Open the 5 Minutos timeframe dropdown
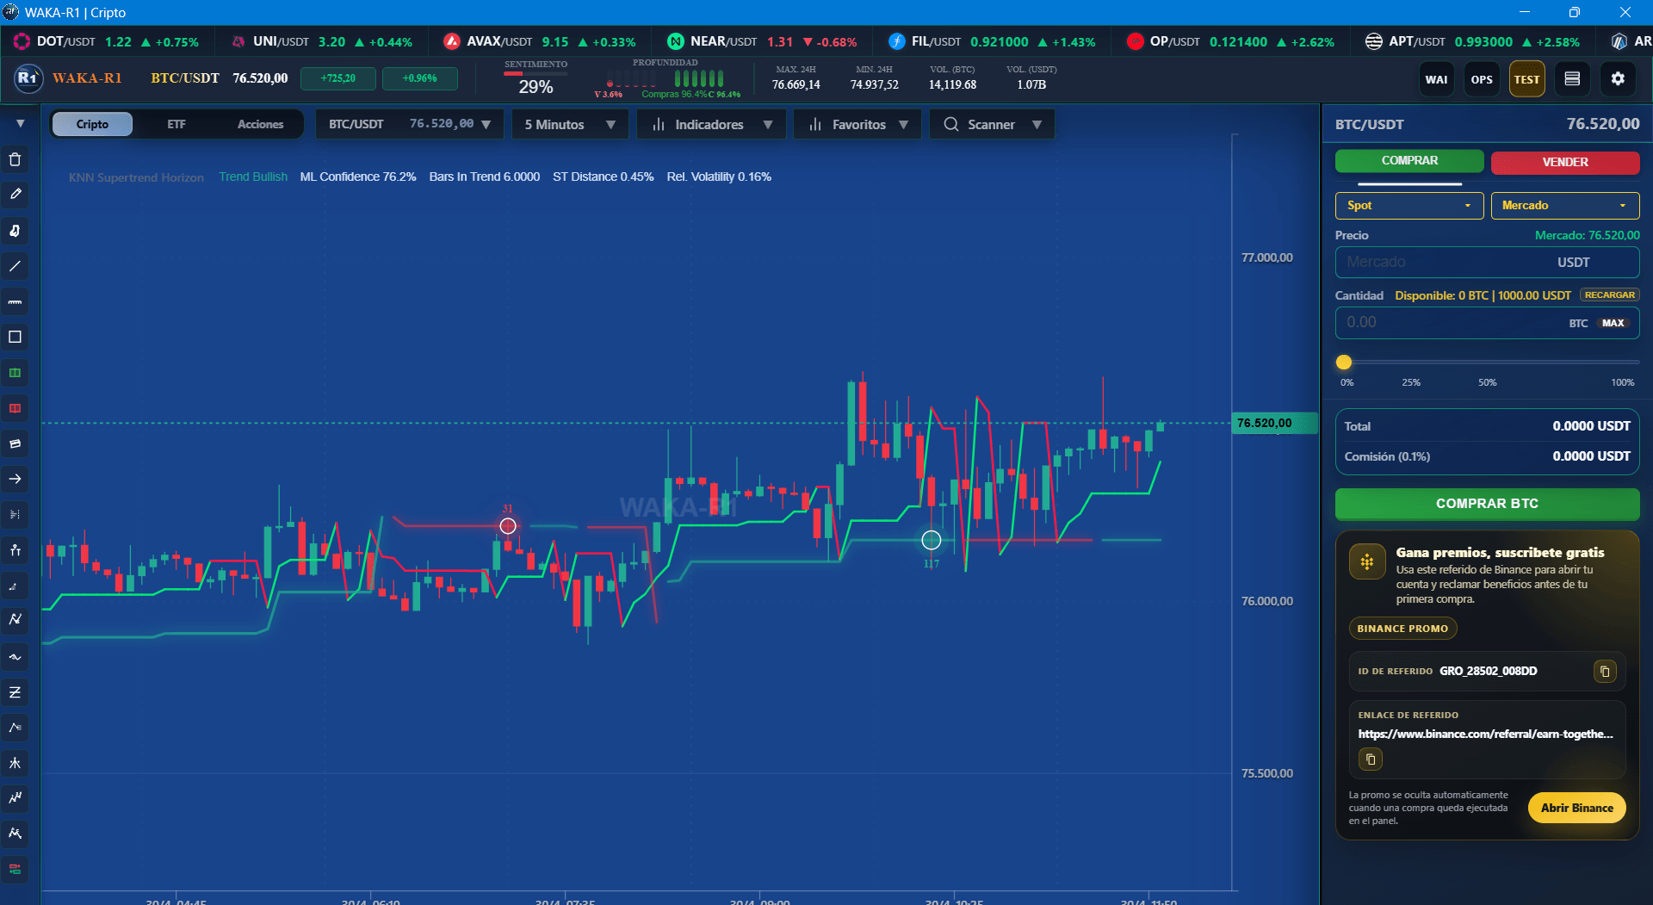 coord(570,124)
